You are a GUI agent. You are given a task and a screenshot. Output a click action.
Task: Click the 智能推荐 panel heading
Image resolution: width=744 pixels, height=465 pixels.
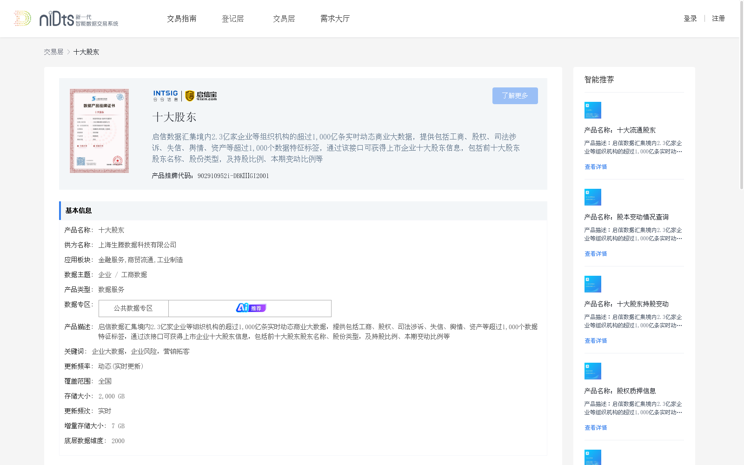pyautogui.click(x=599, y=80)
